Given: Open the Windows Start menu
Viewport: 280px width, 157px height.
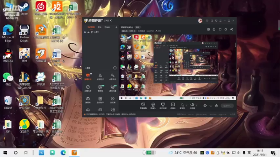Looking at the screenshot, I should pyautogui.click(x=5, y=152).
